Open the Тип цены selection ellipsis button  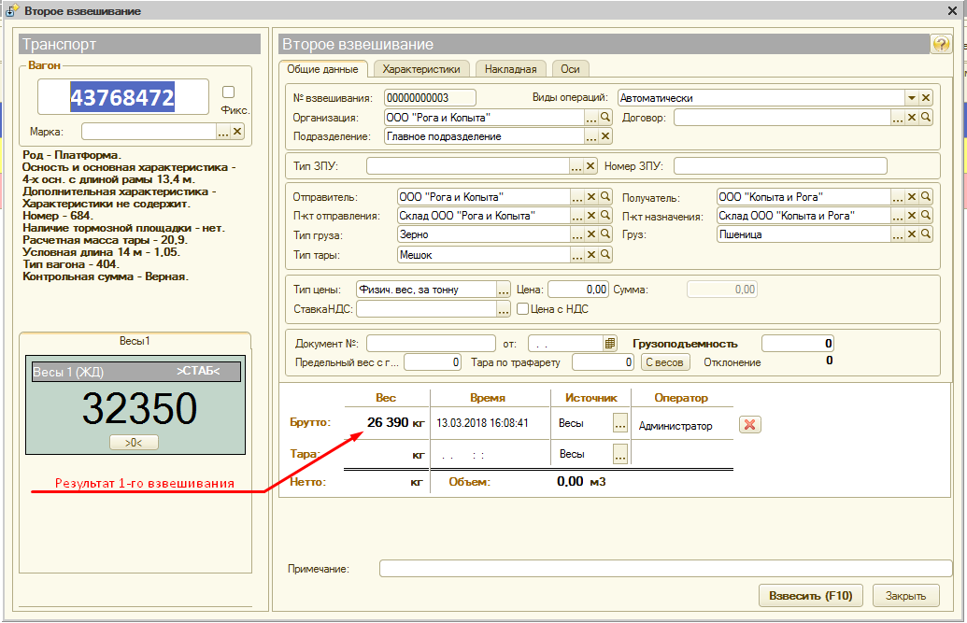click(x=504, y=290)
